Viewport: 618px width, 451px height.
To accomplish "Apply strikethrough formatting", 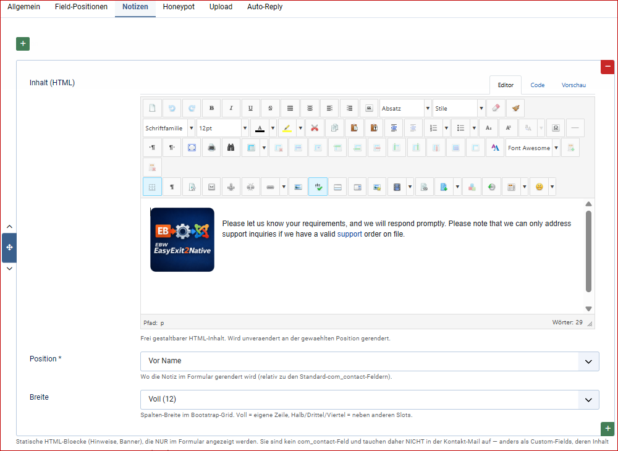I will click(271, 108).
